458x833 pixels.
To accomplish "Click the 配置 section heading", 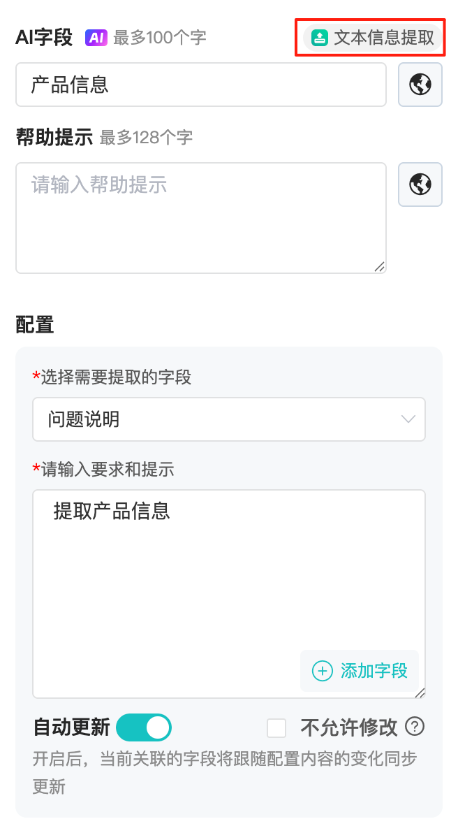I will [x=35, y=324].
